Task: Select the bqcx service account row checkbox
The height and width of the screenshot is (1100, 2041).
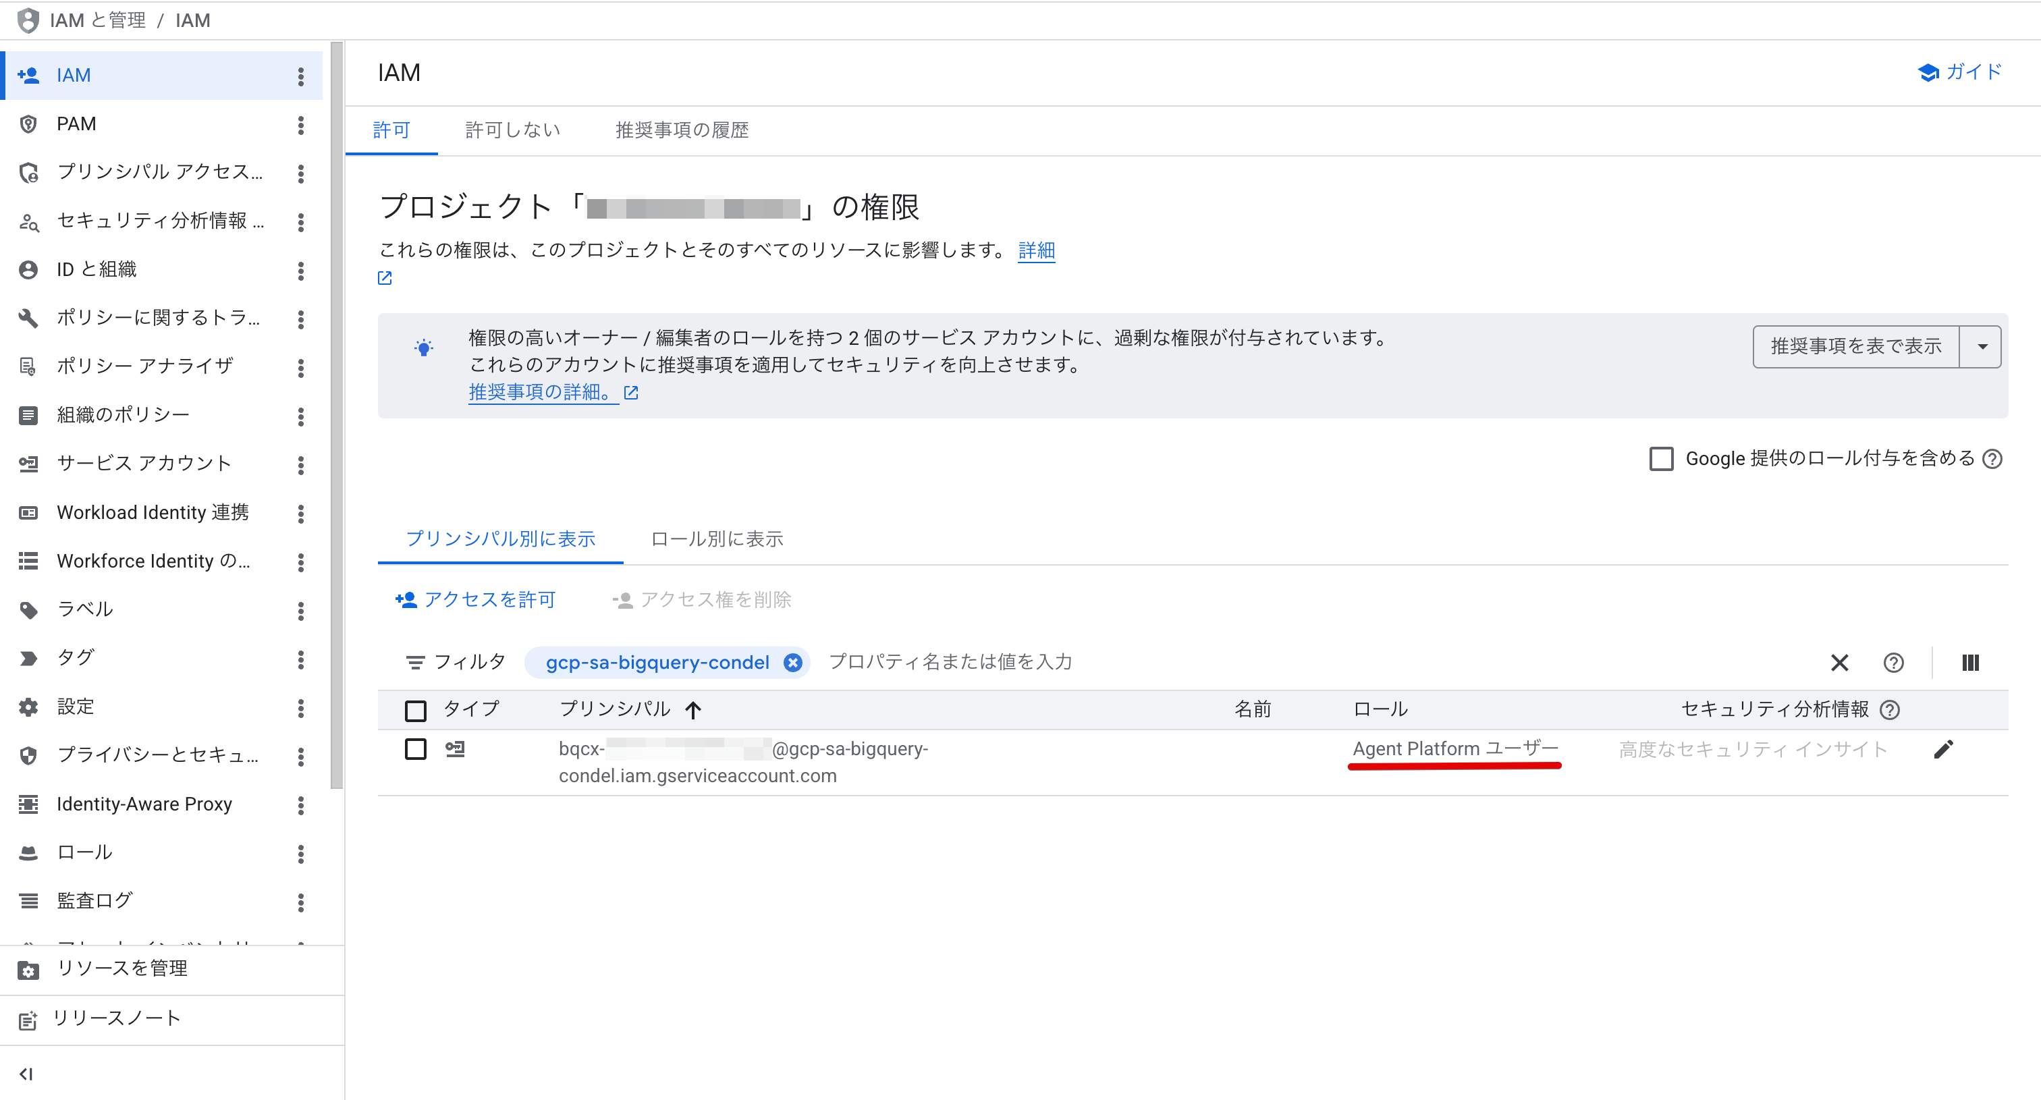Action: (416, 749)
